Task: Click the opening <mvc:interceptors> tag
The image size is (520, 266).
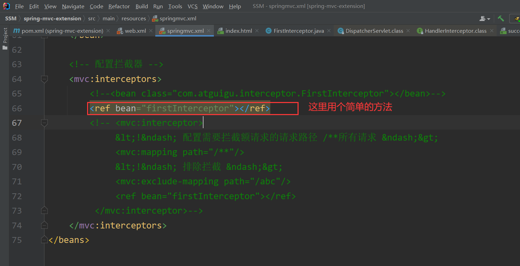Action: [x=115, y=79]
